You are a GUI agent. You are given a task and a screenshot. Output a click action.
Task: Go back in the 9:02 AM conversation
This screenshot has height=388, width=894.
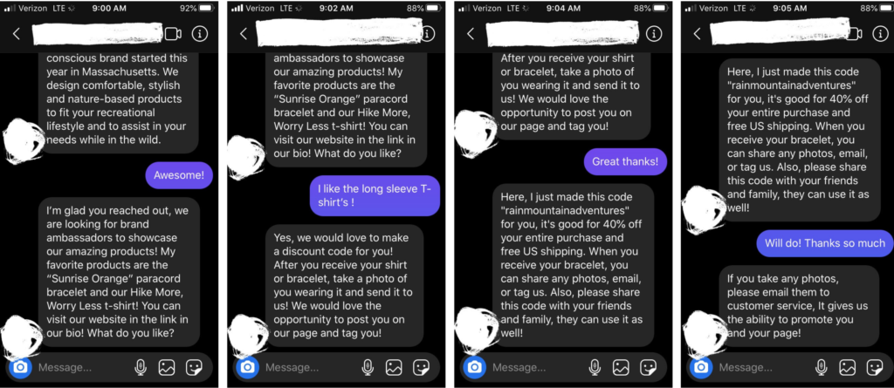[x=244, y=34]
